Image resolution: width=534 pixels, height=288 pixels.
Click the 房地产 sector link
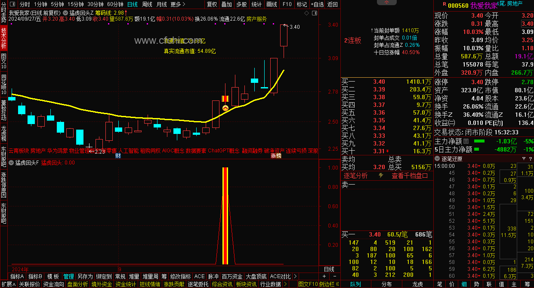pos(515,4)
